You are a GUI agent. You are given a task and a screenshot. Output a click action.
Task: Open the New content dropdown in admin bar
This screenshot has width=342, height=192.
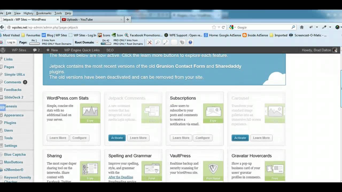pos(52,50)
